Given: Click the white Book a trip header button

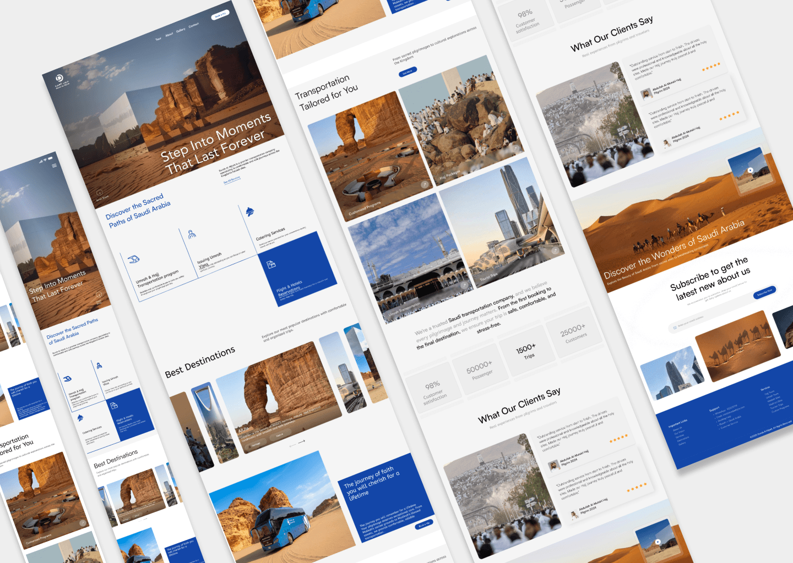Looking at the screenshot, I should pos(220,15).
